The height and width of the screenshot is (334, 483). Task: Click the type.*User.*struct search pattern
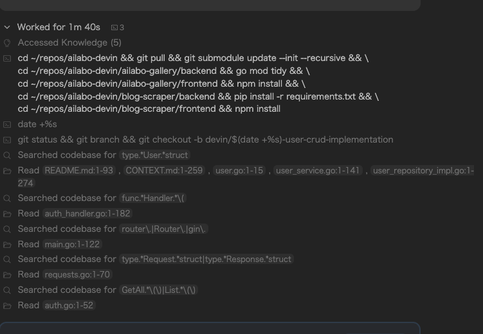click(154, 155)
